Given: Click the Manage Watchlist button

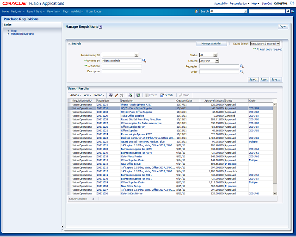Looking at the screenshot, I should click(x=211, y=44).
